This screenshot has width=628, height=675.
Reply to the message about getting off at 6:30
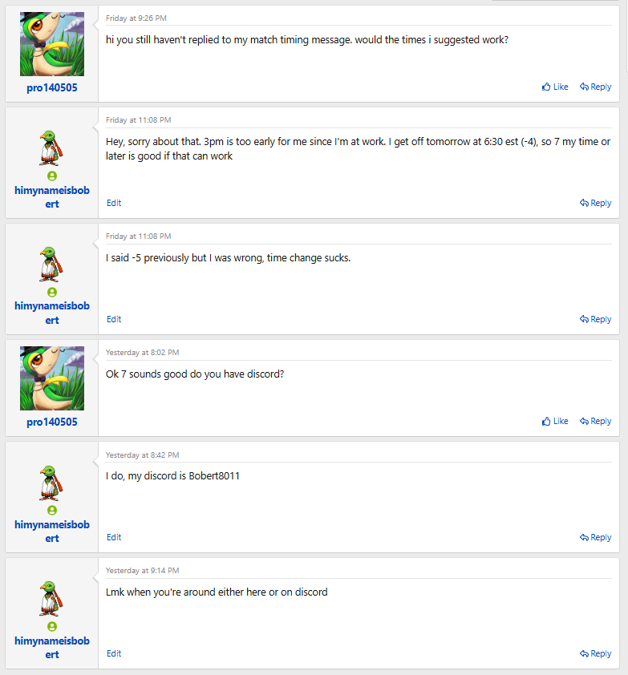(x=595, y=203)
